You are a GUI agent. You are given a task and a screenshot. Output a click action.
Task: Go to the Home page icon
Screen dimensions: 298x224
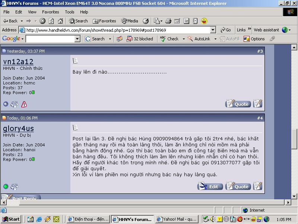pos(60,21)
